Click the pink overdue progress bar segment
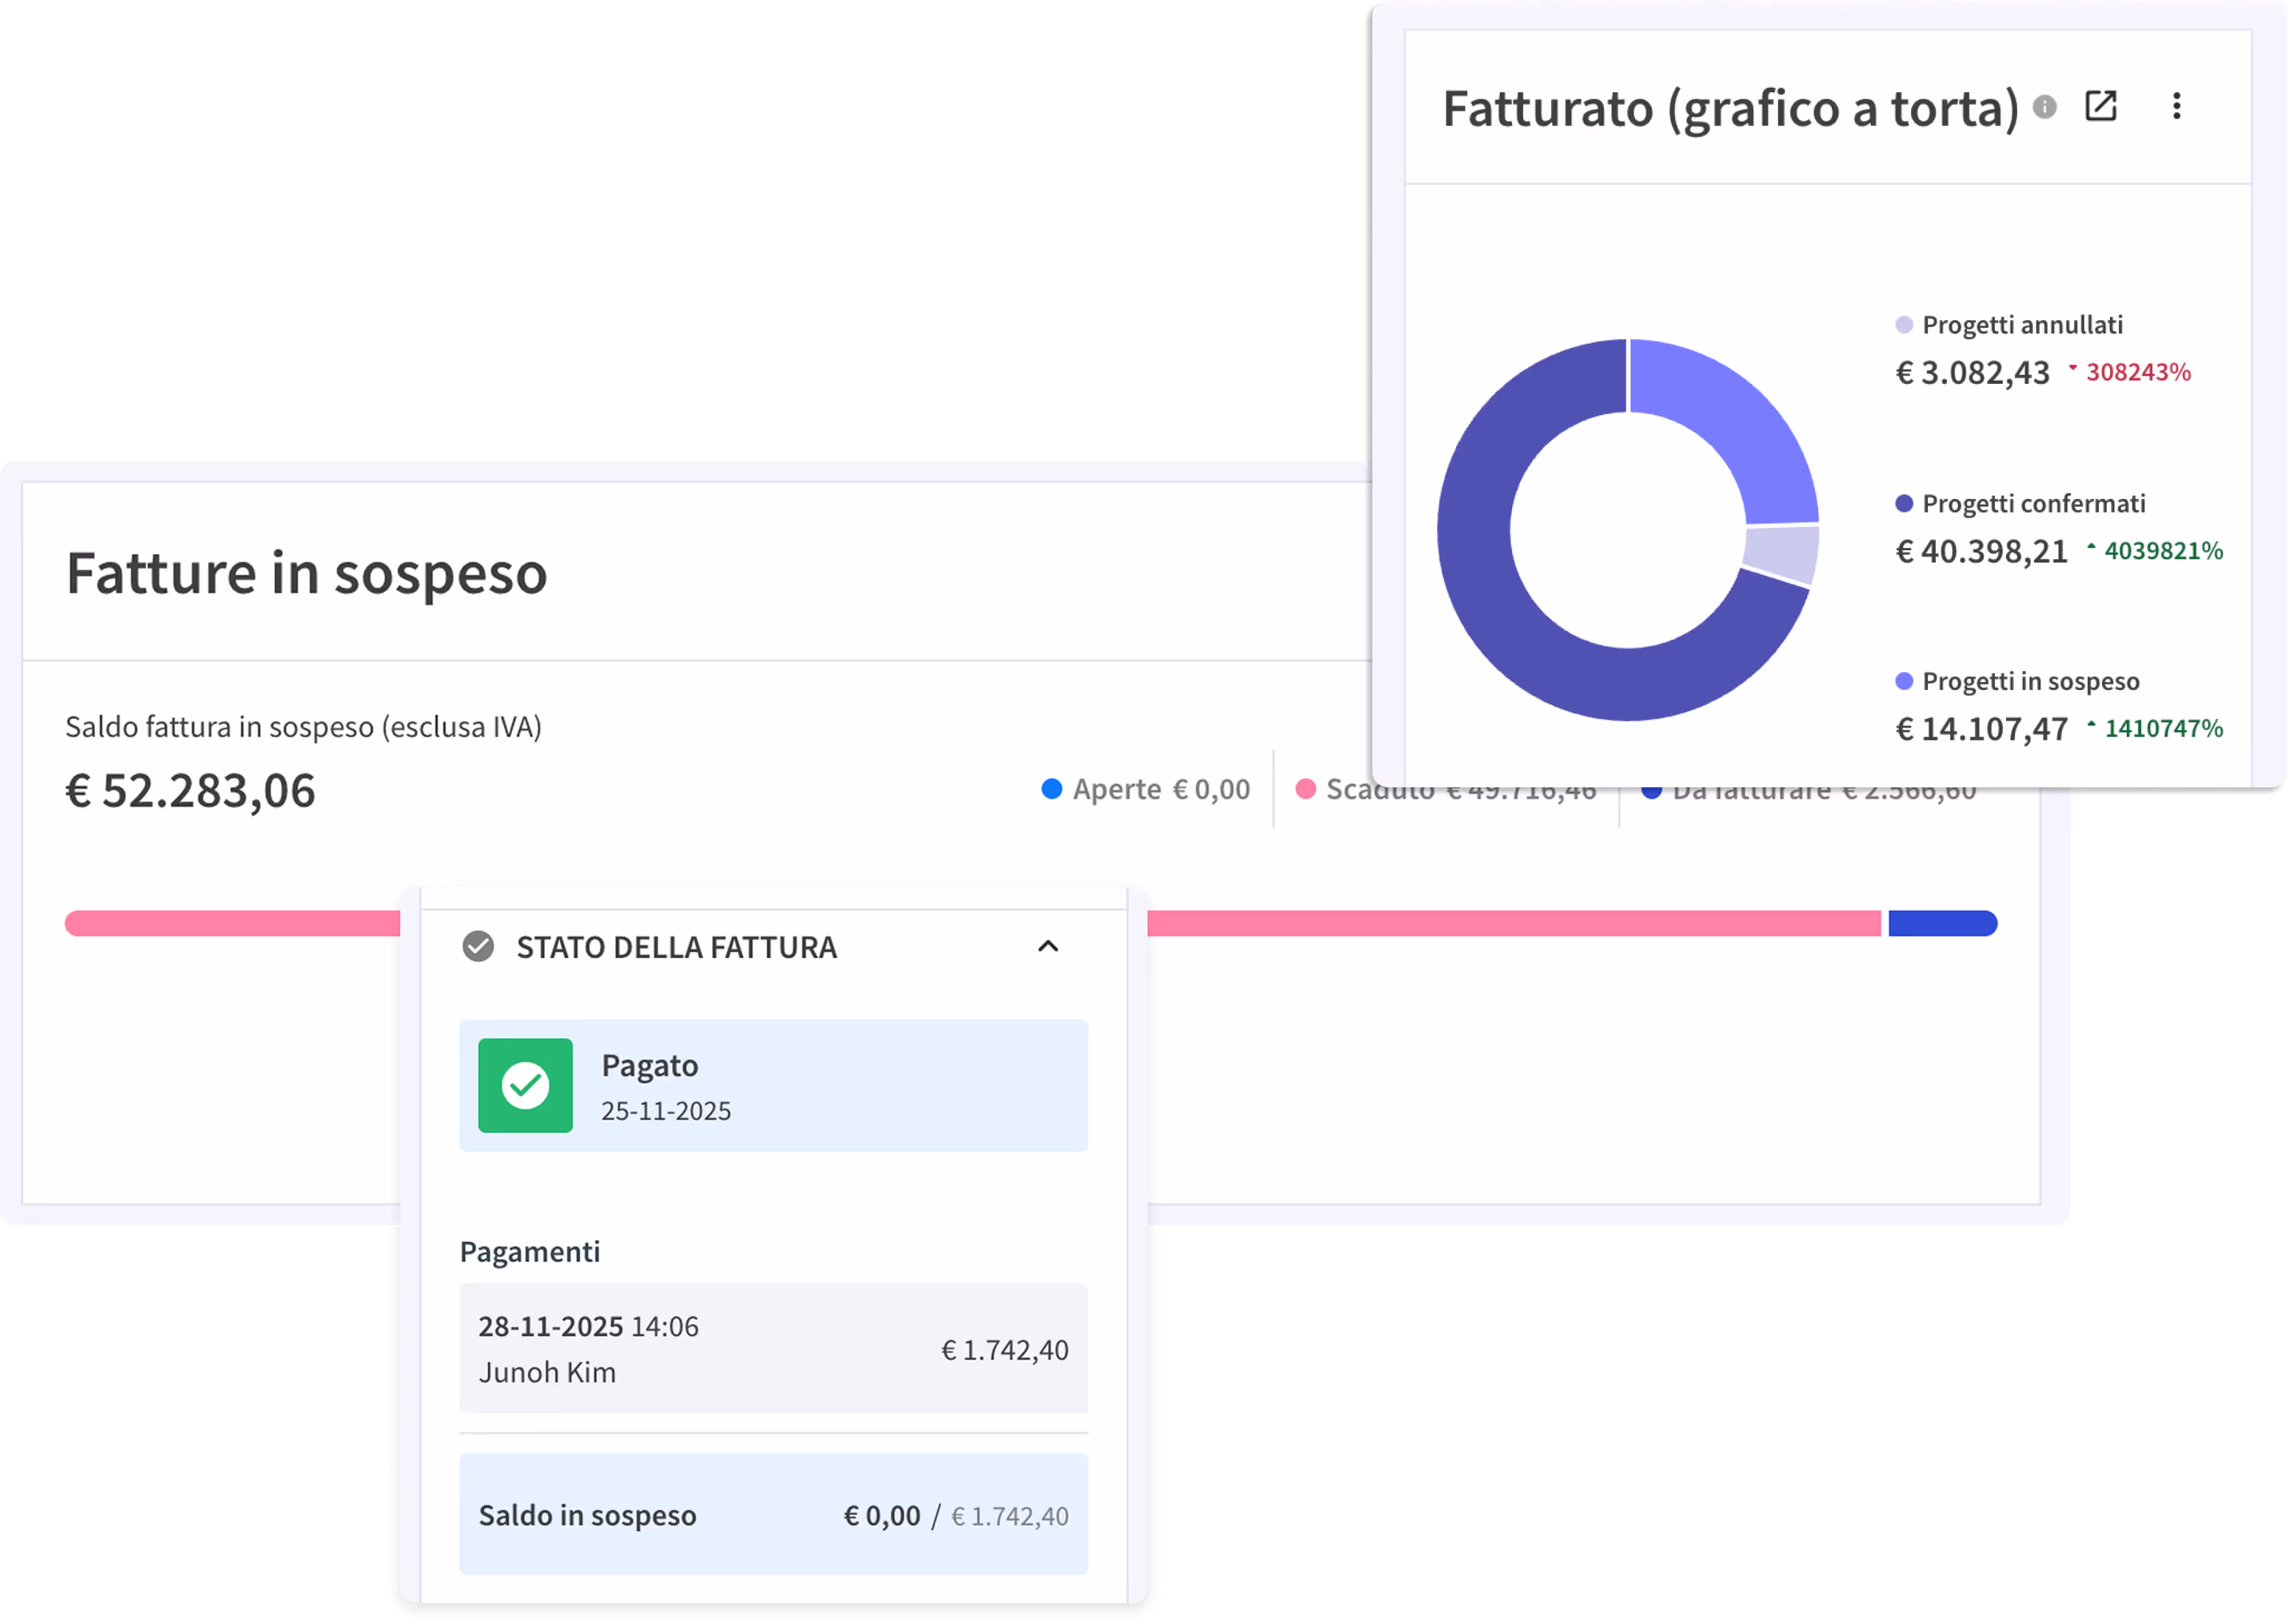Viewport: 2288px width, 1624px height. [x=1500, y=923]
